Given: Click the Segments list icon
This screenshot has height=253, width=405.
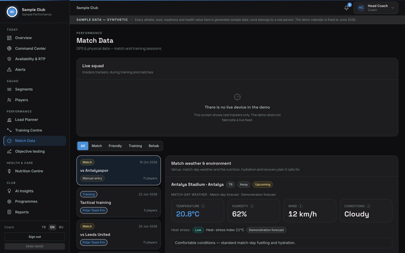Looking at the screenshot, I should click(9, 89).
